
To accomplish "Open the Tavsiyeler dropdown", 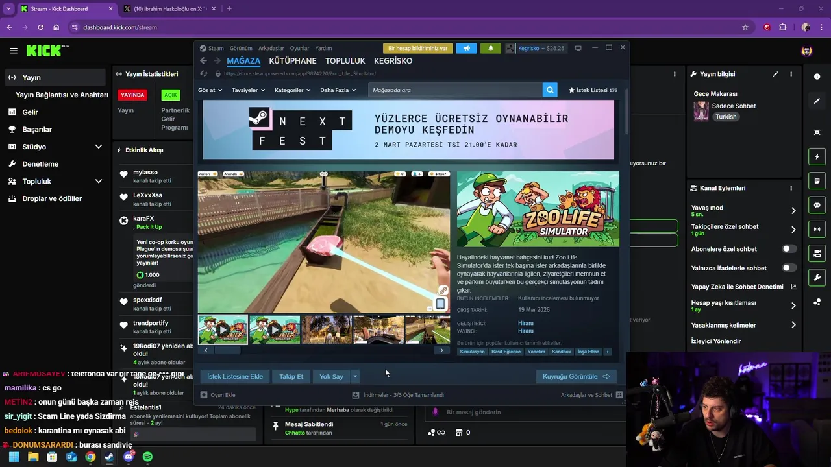I will [x=248, y=90].
